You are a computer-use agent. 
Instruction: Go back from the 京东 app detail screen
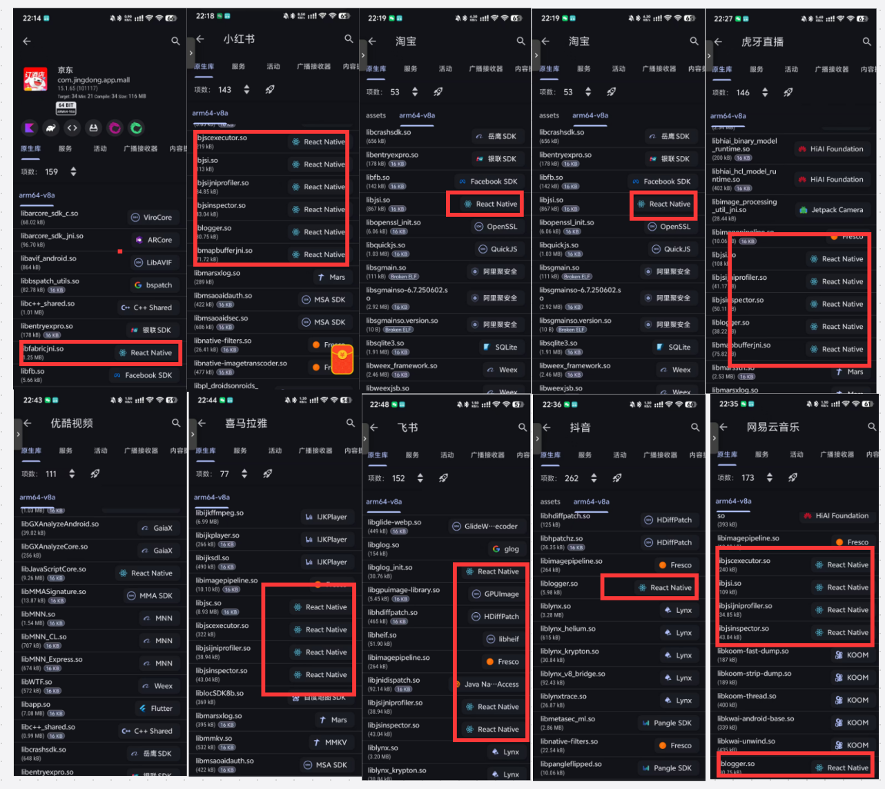[x=27, y=41]
